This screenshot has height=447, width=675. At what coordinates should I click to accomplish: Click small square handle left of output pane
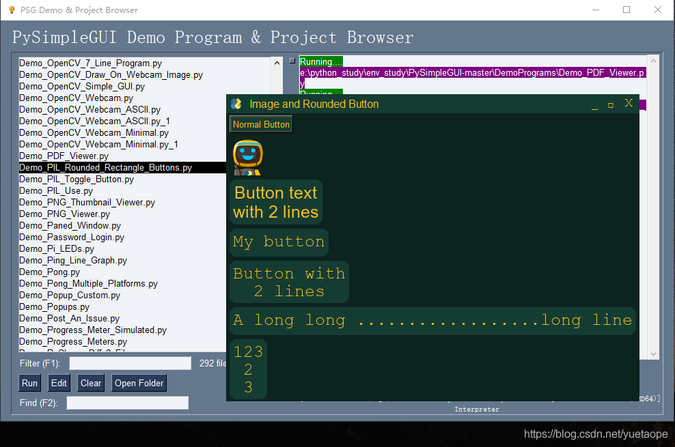[292, 61]
